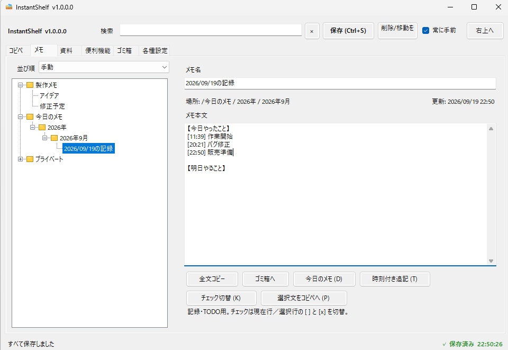Select the 2026/09/19の記録 tree item
The width and height of the screenshot is (508, 350).
click(x=88, y=149)
